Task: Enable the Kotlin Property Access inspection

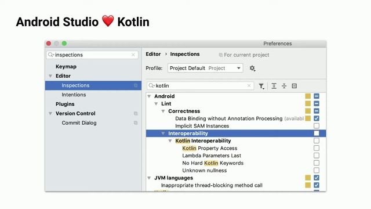Action: pos(317,148)
